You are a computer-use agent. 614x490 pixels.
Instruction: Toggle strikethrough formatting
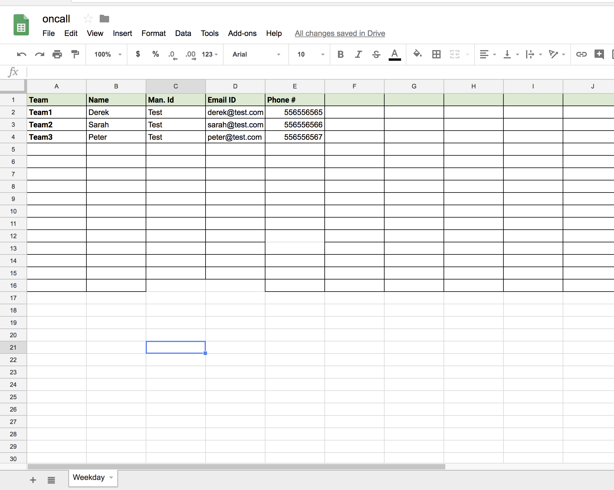click(376, 55)
